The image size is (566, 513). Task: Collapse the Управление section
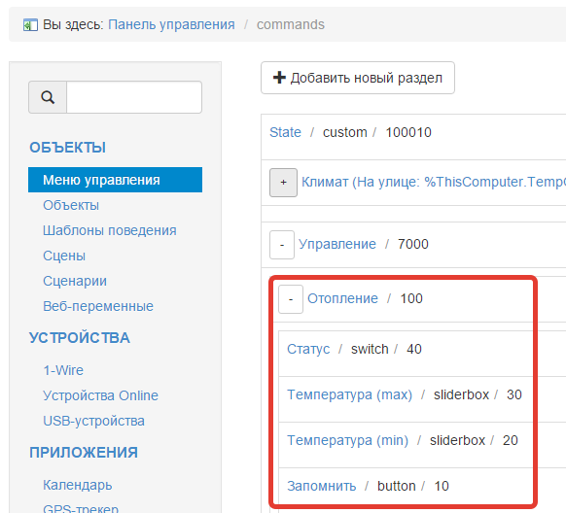coord(282,245)
